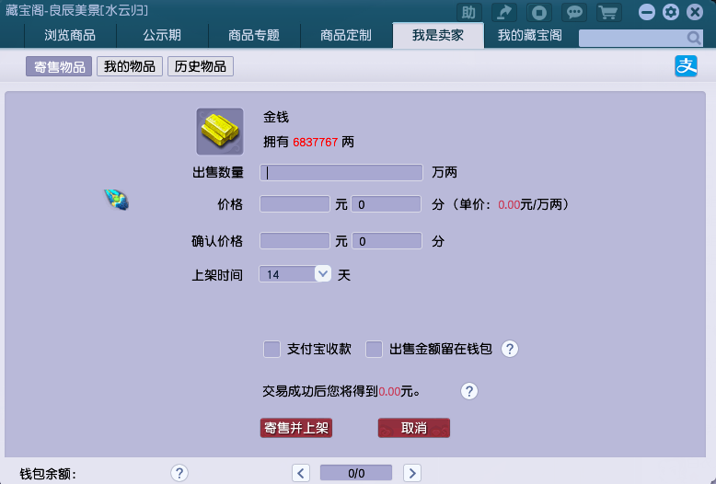
Task: Expand the 上架时间 days dropdown
Action: click(322, 273)
